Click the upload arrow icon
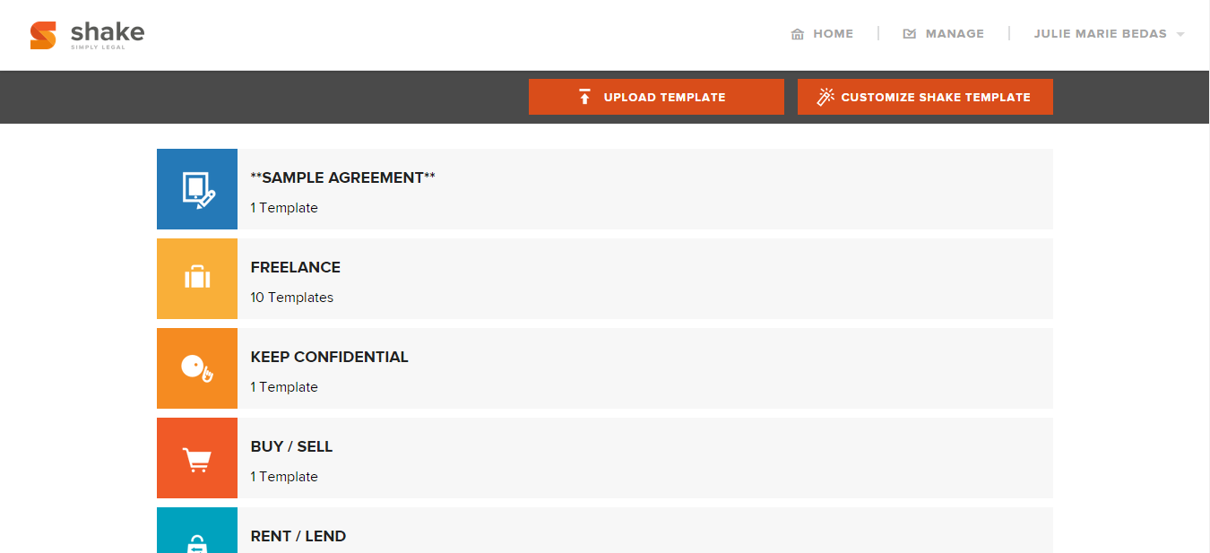The width and height of the screenshot is (1210, 553). [x=584, y=97]
